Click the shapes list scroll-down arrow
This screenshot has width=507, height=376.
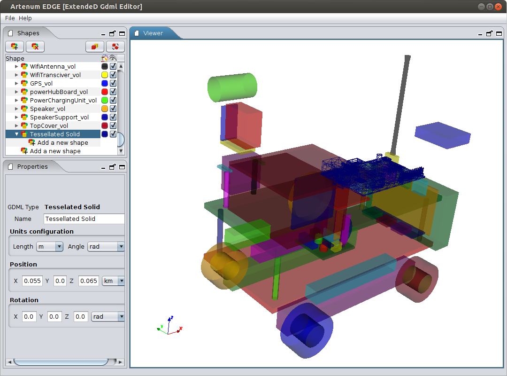(121, 151)
